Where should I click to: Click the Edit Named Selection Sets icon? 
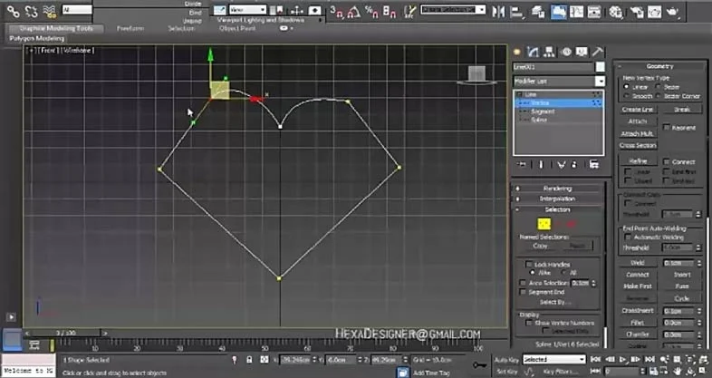click(409, 12)
